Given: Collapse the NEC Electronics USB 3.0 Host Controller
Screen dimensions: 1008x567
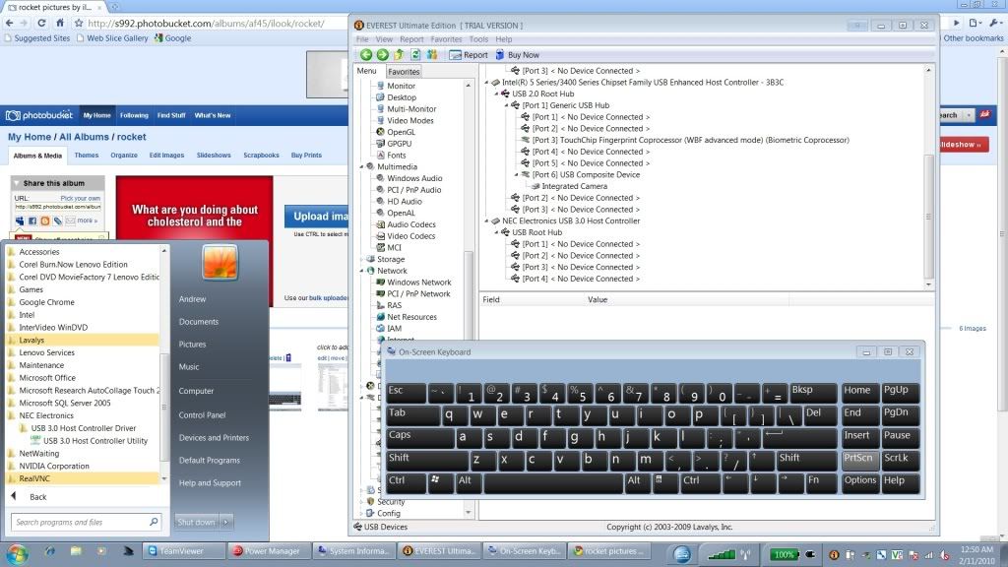Looking at the screenshot, I should point(486,221).
